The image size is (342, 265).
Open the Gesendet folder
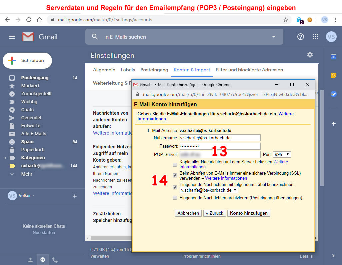[31, 118]
